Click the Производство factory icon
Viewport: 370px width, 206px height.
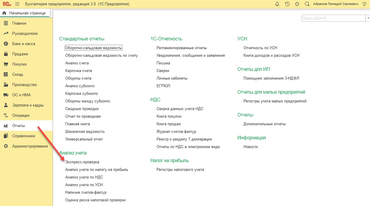tap(6, 85)
